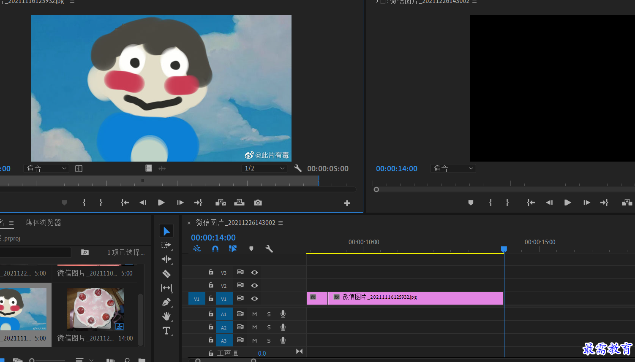Select the Ripple Edit tool
The image size is (635, 362).
(166, 259)
